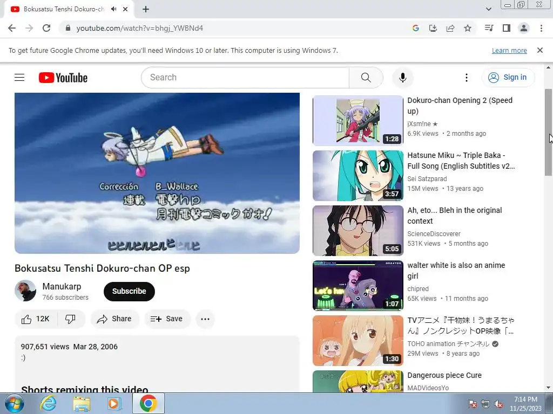Go back to the previous page

12,28
